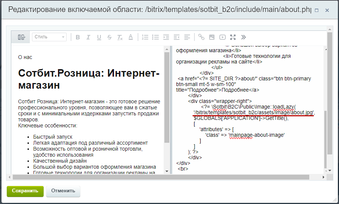Screen dimensions: 339x204
Task: Toggle bold formatting
Action: 78,37
